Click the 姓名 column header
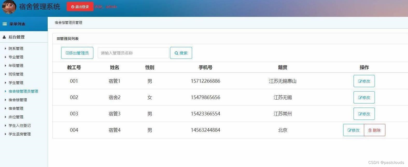Image resolution: width=408 pixels, height=167 pixels. (x=114, y=67)
